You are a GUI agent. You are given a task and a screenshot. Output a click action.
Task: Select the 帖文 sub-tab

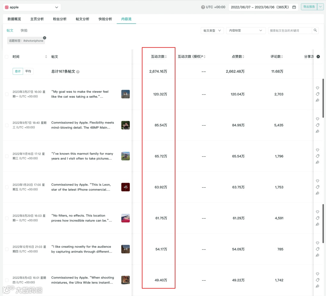click(10, 31)
